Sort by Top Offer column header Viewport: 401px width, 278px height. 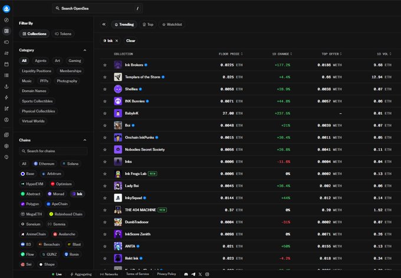coord(331,54)
